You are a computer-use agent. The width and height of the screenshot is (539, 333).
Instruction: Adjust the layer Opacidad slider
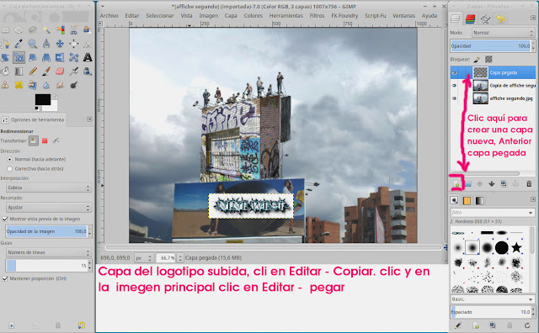(491, 46)
